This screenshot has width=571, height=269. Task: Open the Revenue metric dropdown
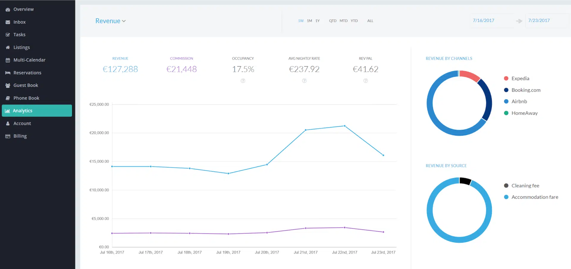click(110, 21)
